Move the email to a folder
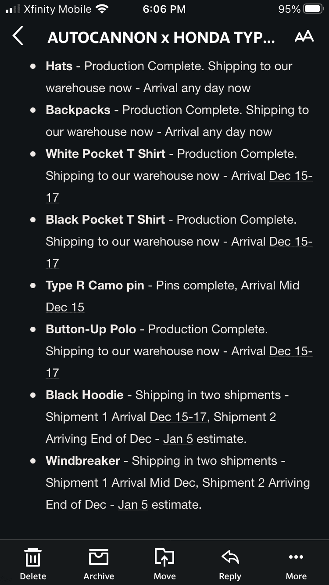The image size is (329, 585). coord(164,564)
